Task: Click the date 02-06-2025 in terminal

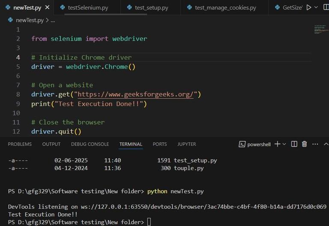Action: coord(71,161)
